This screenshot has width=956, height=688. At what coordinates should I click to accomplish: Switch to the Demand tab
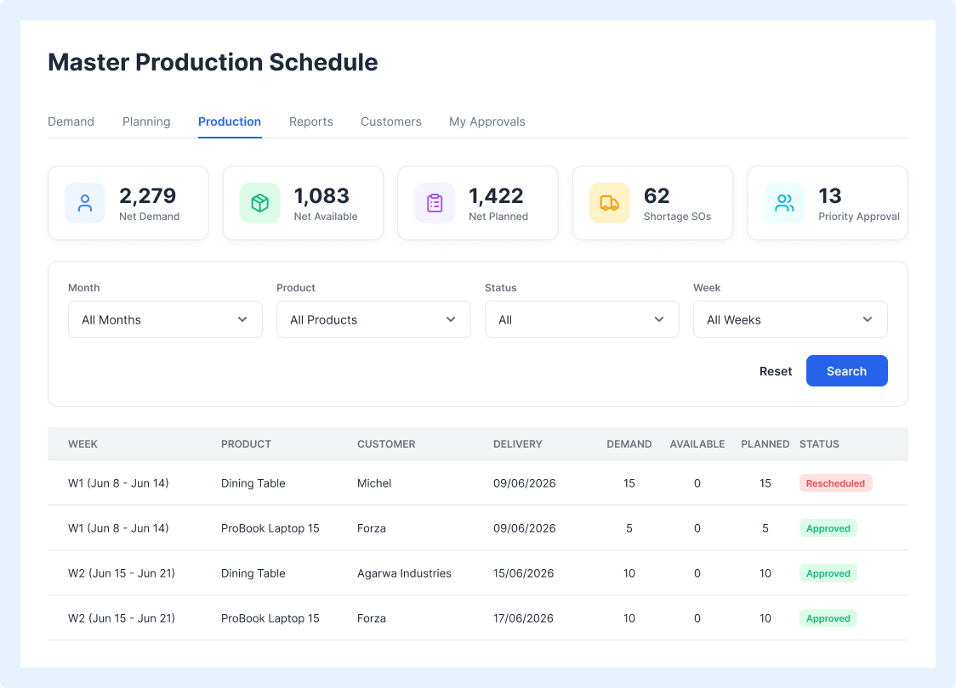(x=71, y=121)
